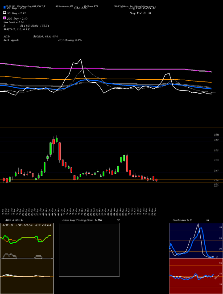Click the '2.52' price axis label
223x294 pixels.
[x=216, y=151]
